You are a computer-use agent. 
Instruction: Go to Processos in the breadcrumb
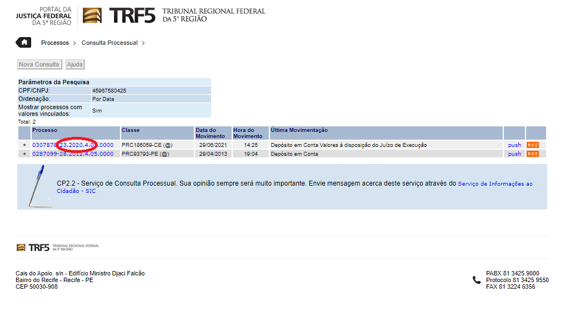[55, 43]
